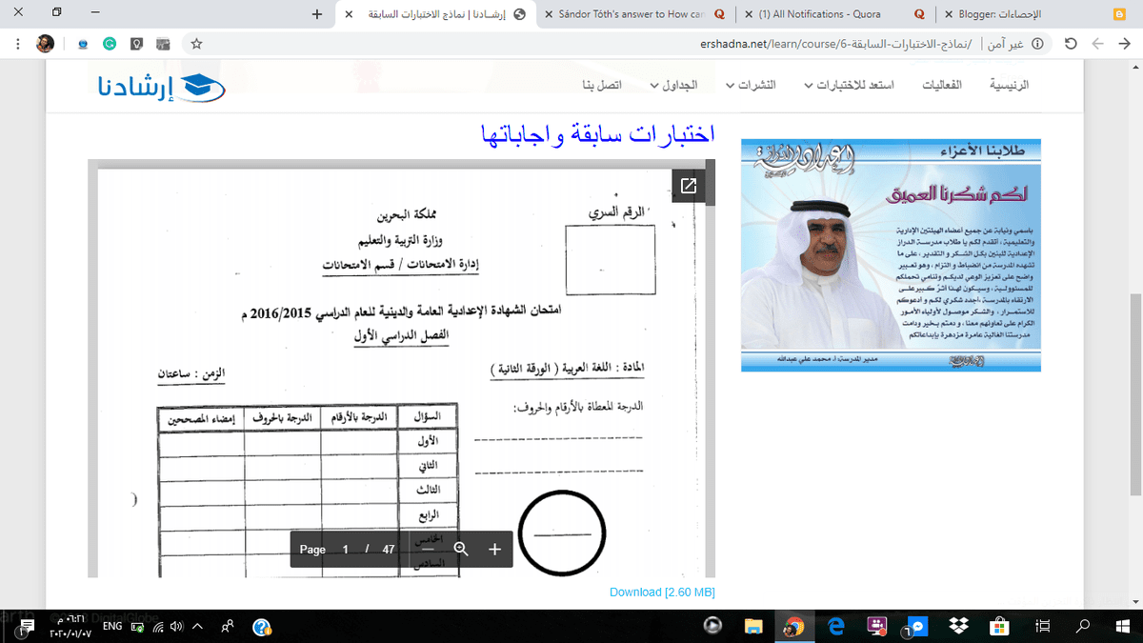Open the volume control in the tray
This screenshot has height=643, width=1143.
coord(176,627)
